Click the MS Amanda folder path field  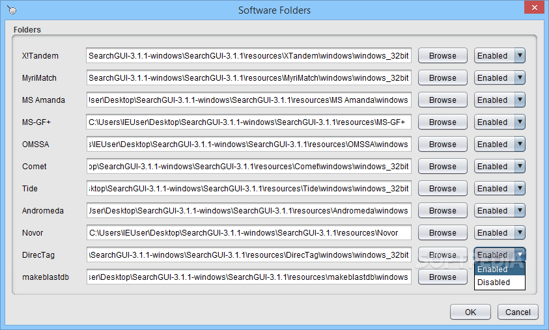[249, 100]
